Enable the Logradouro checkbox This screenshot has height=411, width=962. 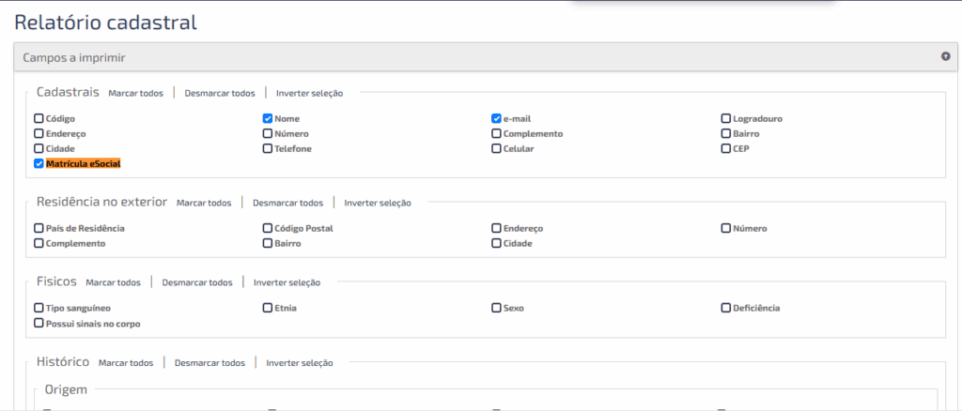pyautogui.click(x=726, y=119)
